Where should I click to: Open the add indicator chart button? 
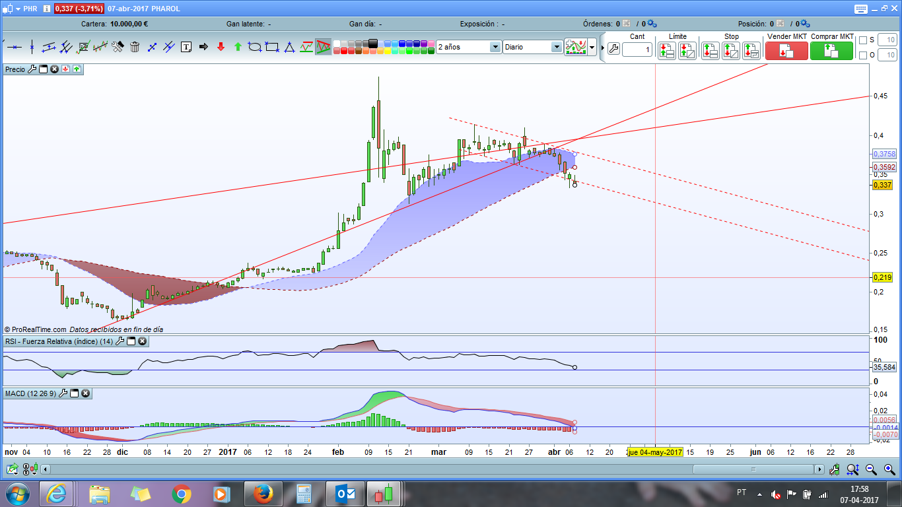576,47
